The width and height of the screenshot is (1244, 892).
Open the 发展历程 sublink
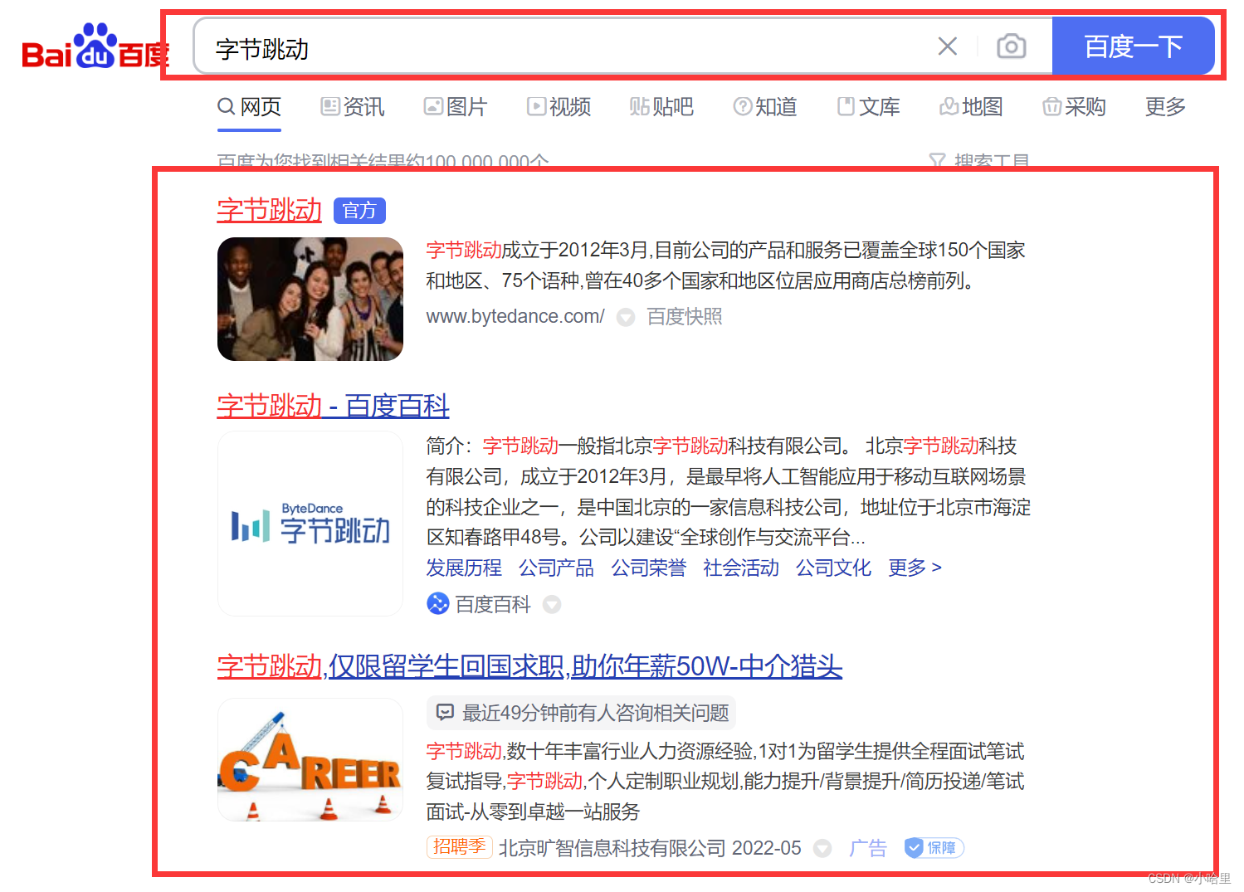click(464, 568)
